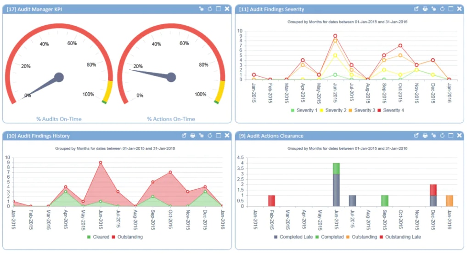Viewport: 467px width, 254px height.
Task: Click Feb-2015 Outstanding Late red bar
Action: pos(271,201)
